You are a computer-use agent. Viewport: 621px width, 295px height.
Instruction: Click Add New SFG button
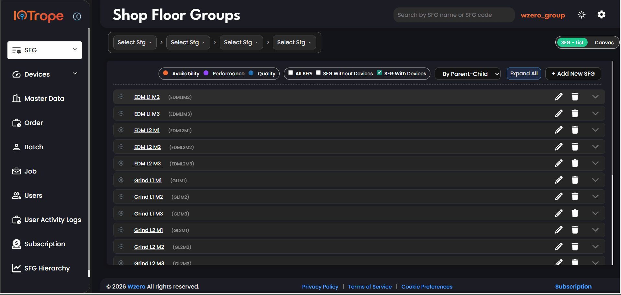click(x=573, y=74)
